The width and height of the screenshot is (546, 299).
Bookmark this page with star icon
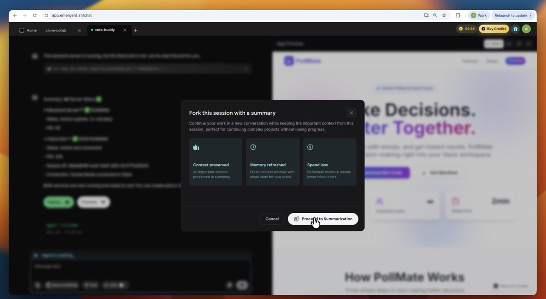[x=444, y=15]
